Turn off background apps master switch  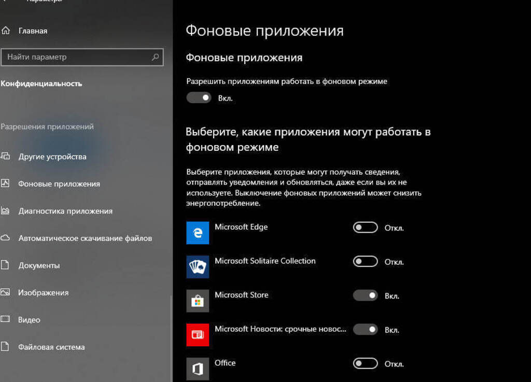click(x=199, y=98)
